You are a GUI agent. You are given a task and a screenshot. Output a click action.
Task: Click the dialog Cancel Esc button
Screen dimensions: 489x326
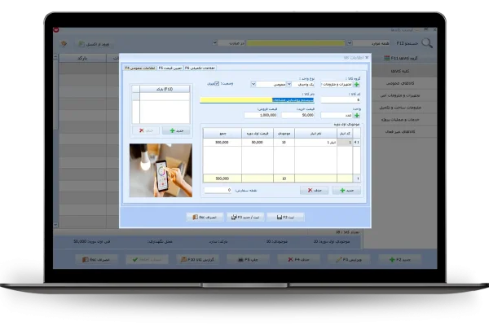point(204,218)
